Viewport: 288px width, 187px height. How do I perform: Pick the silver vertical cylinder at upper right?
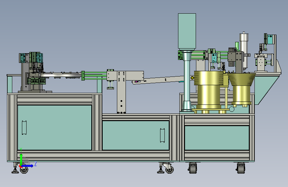[x=244, y=51]
